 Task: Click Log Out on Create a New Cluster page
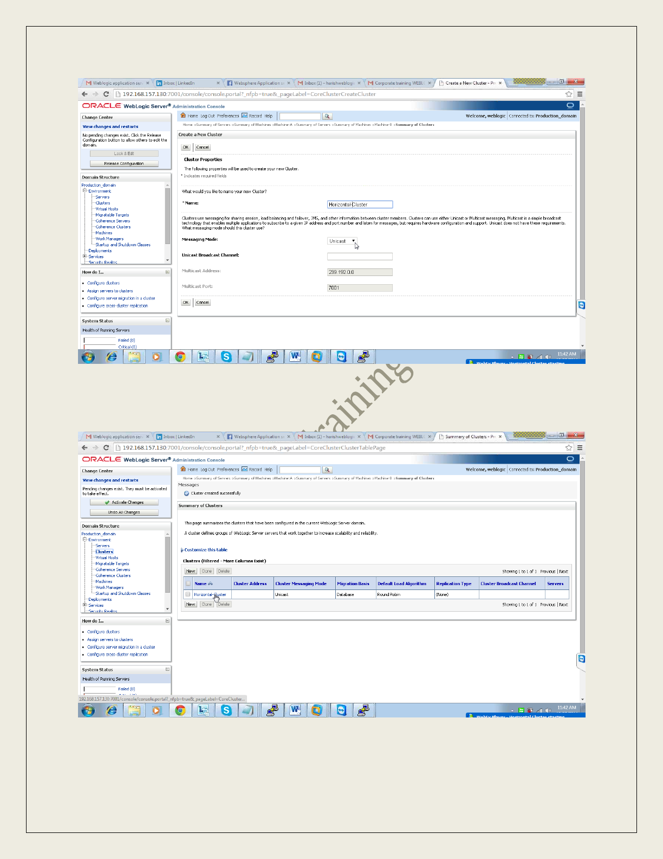(x=207, y=116)
